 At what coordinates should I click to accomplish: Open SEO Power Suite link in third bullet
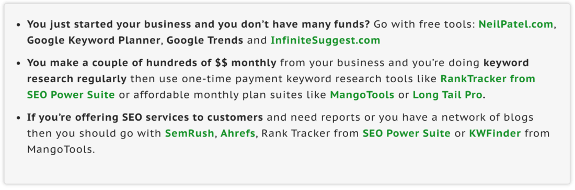pos(406,133)
